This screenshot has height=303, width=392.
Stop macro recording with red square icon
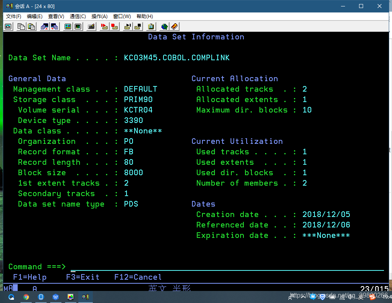click(114, 27)
